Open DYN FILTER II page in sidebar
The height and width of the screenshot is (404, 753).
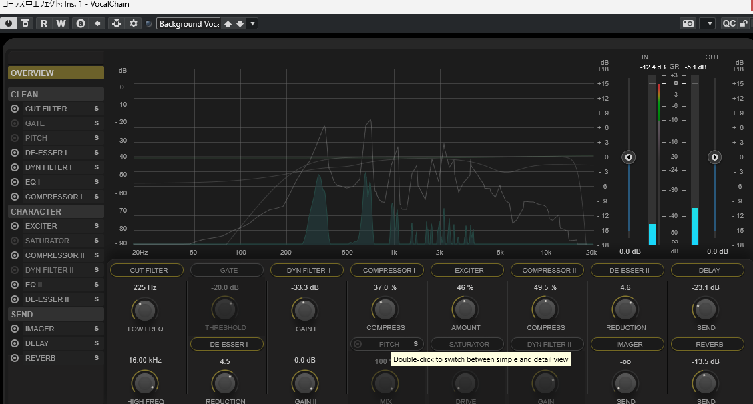point(49,270)
